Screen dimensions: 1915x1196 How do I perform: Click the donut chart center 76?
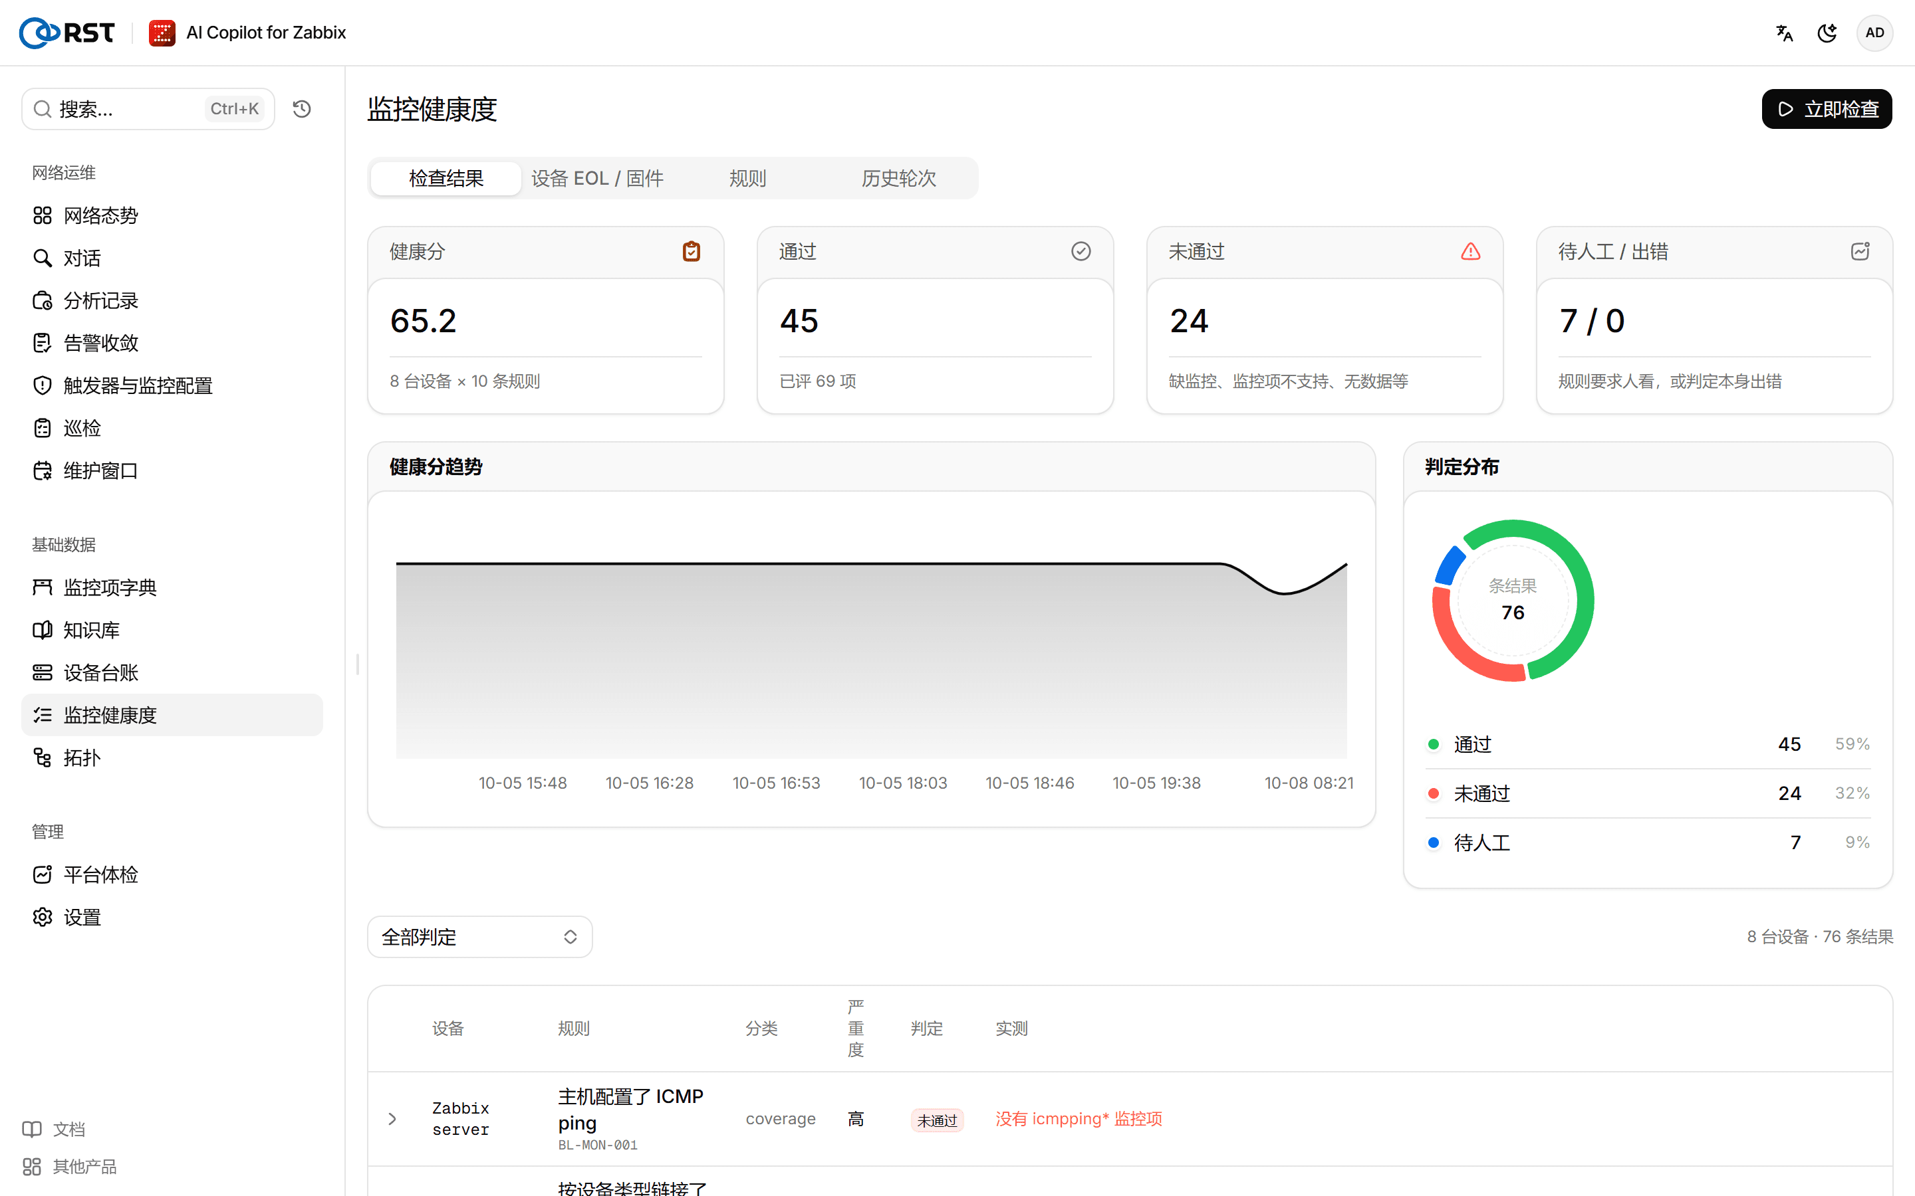point(1512,612)
